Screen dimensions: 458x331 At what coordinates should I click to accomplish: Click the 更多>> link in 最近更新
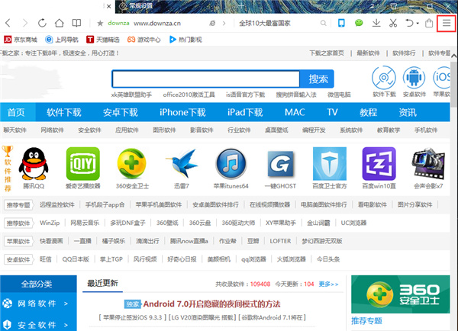click(x=328, y=284)
